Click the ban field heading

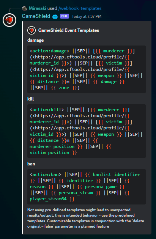point(31,164)
